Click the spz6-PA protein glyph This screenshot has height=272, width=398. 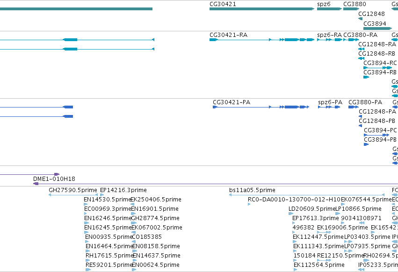tap(329, 107)
